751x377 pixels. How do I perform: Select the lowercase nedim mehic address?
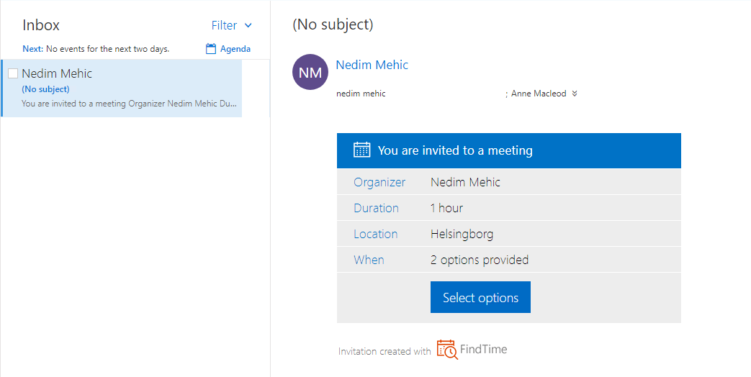coord(361,94)
